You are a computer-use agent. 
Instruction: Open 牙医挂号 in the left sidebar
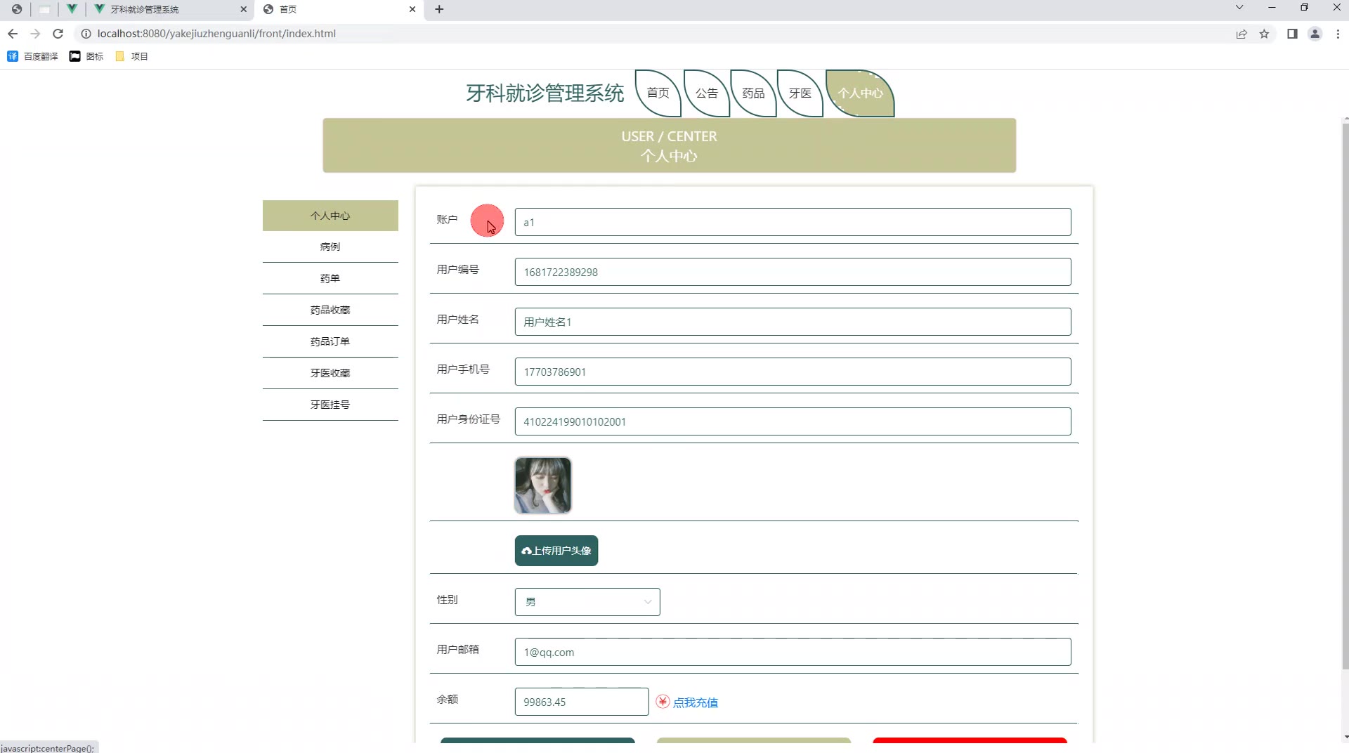click(x=330, y=405)
